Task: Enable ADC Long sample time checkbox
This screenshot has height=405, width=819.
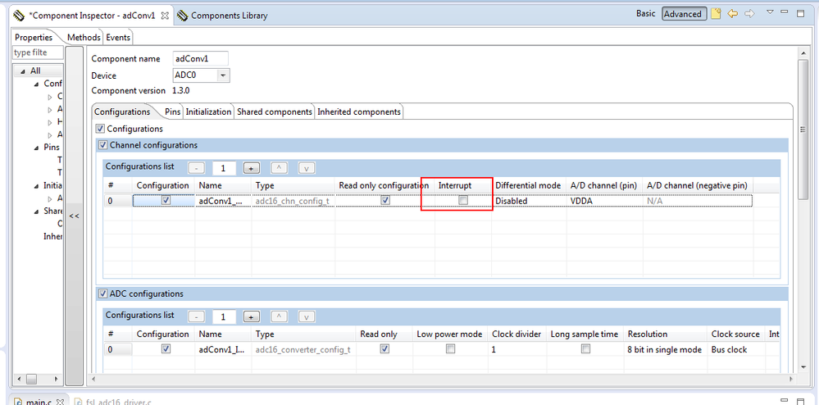Action: pos(586,349)
